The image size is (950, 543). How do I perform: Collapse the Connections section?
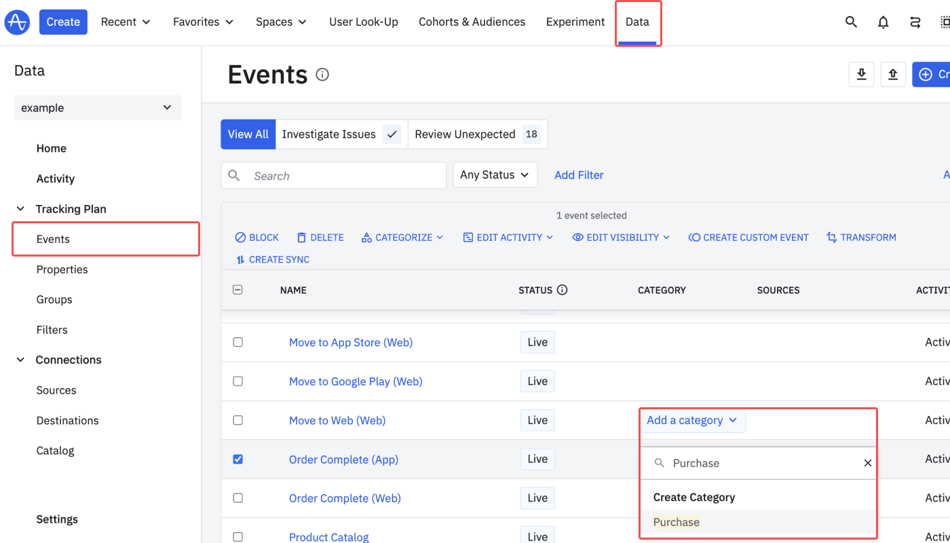point(20,360)
